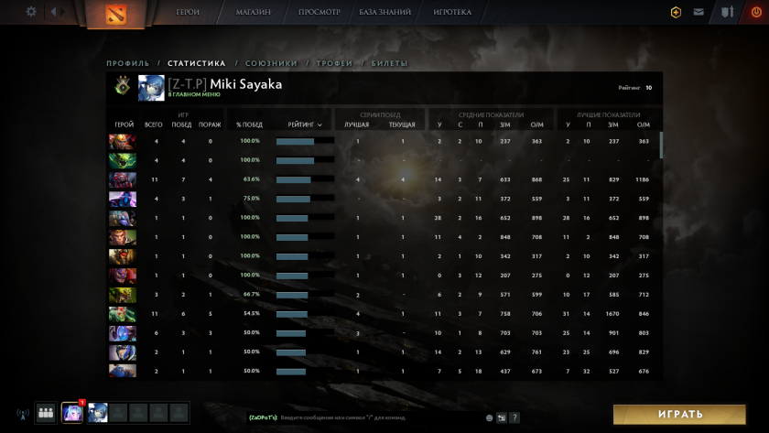The width and height of the screenshot is (769, 433).
Task: Select hero portrait in row with 848 З/М
Action: tap(123, 237)
